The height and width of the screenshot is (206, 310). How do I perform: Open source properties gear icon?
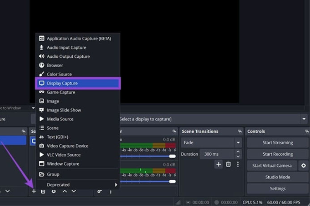pos(54,191)
